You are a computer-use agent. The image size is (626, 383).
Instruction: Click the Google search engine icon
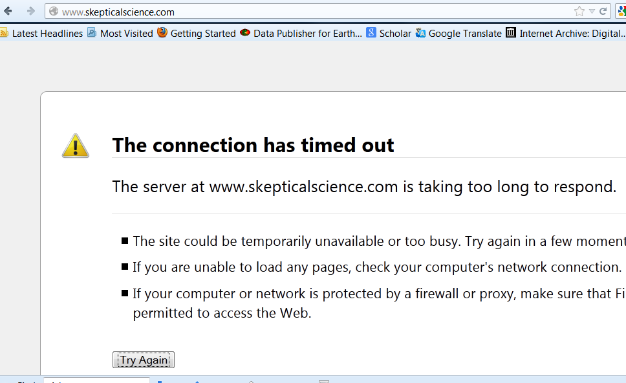621,11
